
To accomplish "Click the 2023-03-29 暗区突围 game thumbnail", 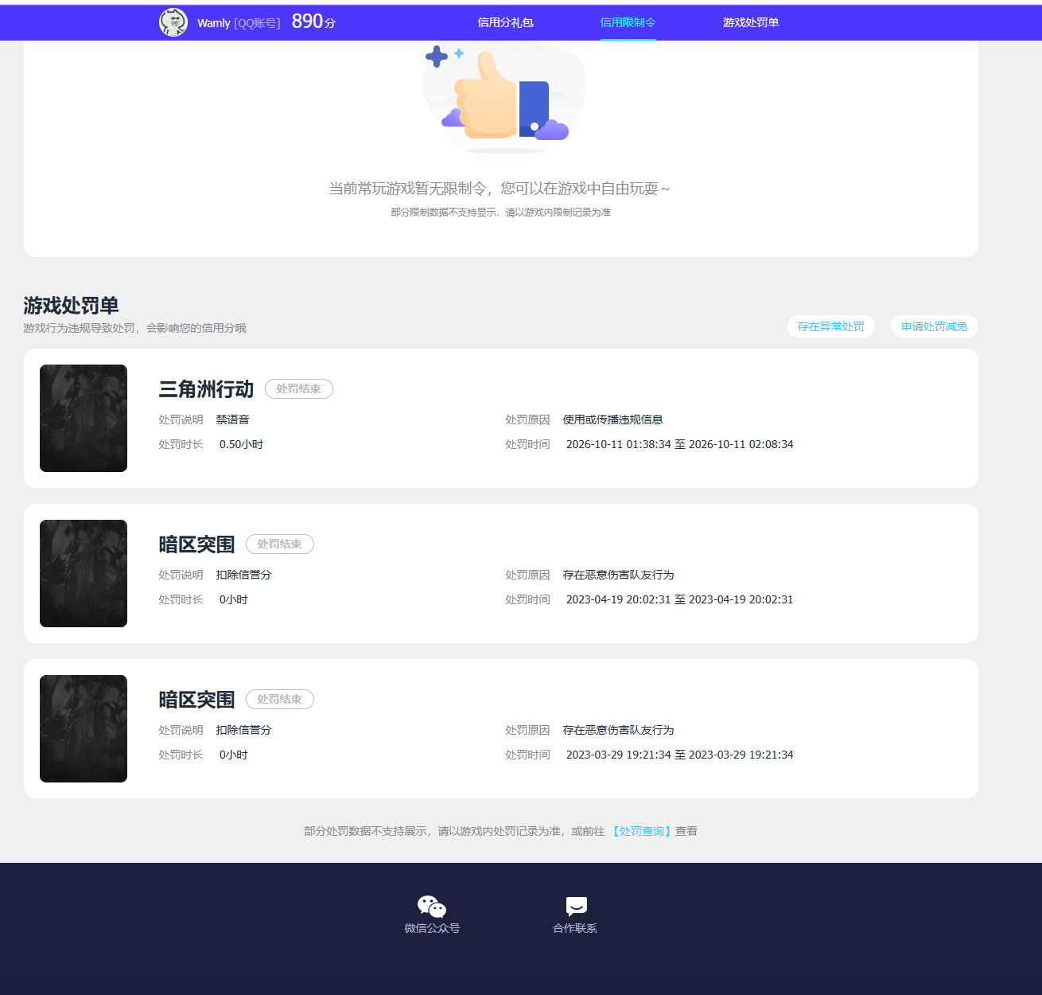I will [84, 728].
